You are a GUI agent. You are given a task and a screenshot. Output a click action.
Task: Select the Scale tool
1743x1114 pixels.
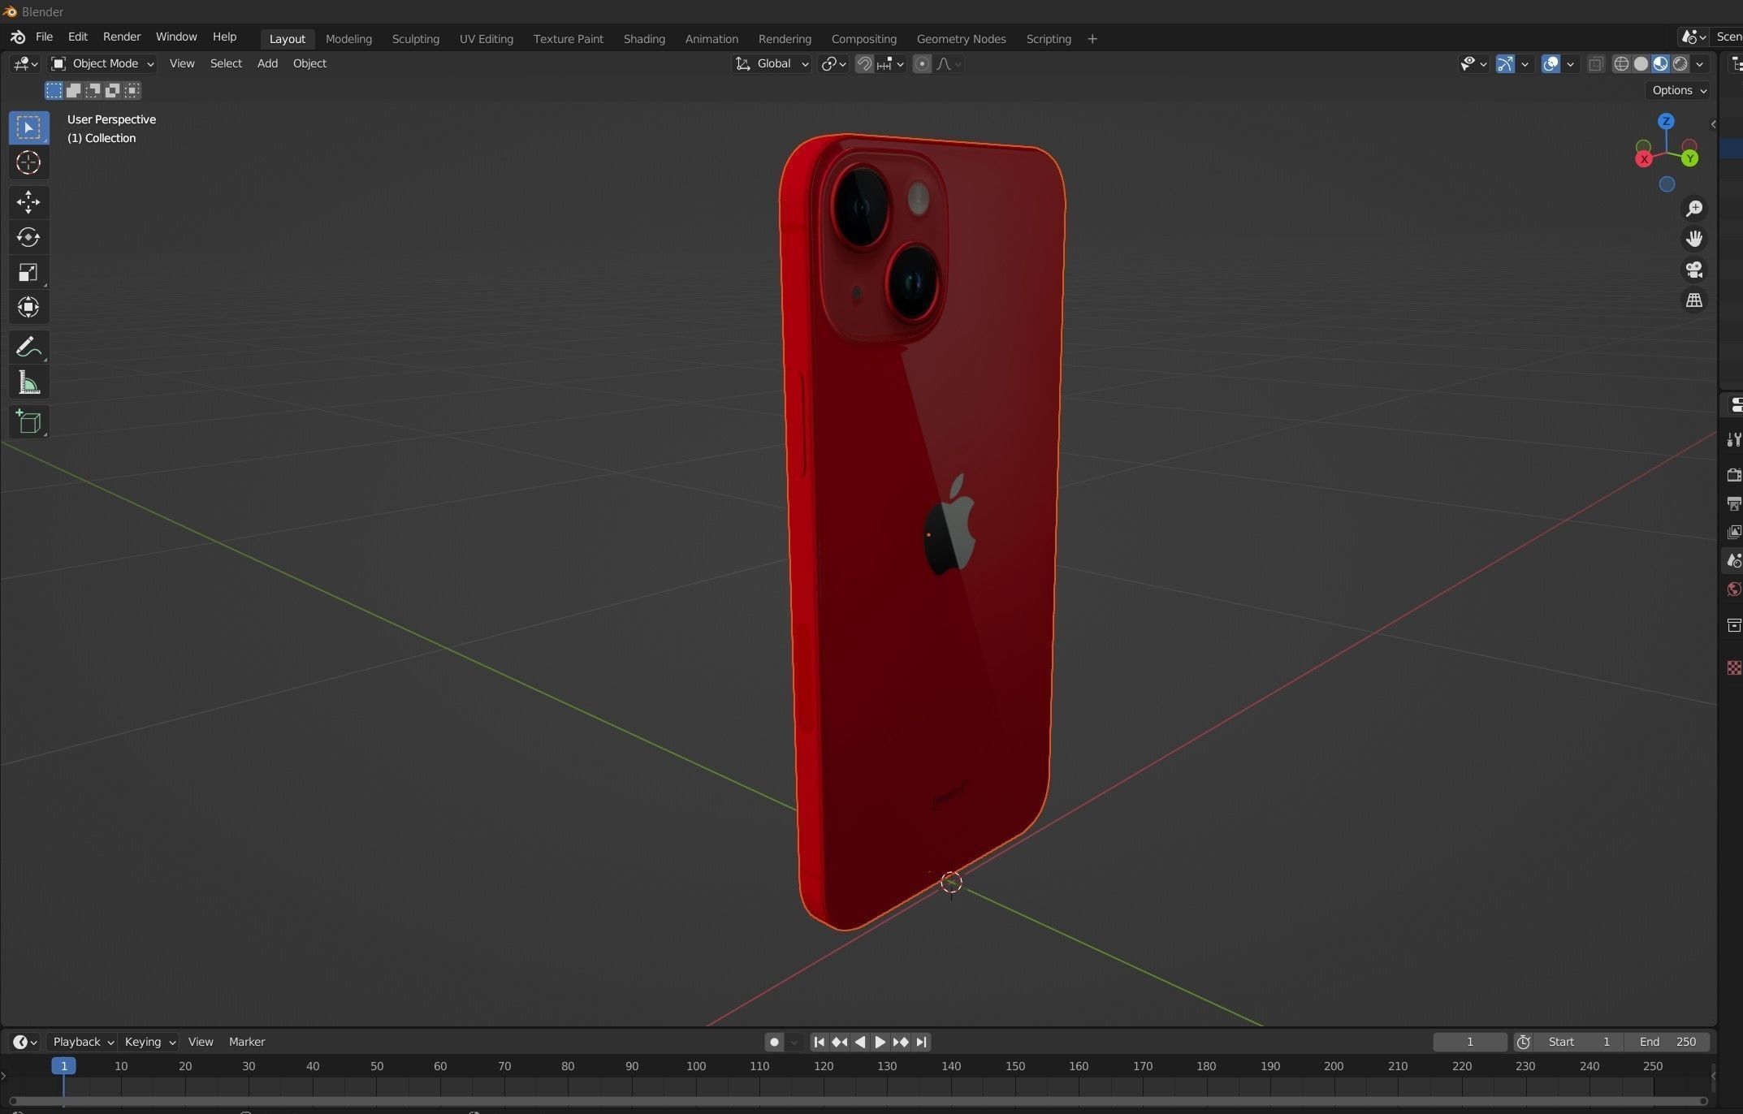pyautogui.click(x=28, y=272)
